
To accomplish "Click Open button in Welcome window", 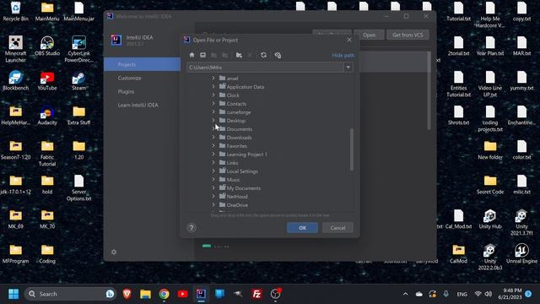I will [369, 35].
